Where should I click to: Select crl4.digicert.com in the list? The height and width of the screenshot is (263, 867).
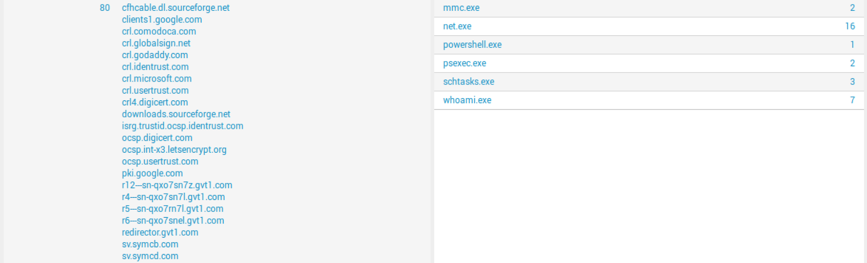tap(155, 102)
